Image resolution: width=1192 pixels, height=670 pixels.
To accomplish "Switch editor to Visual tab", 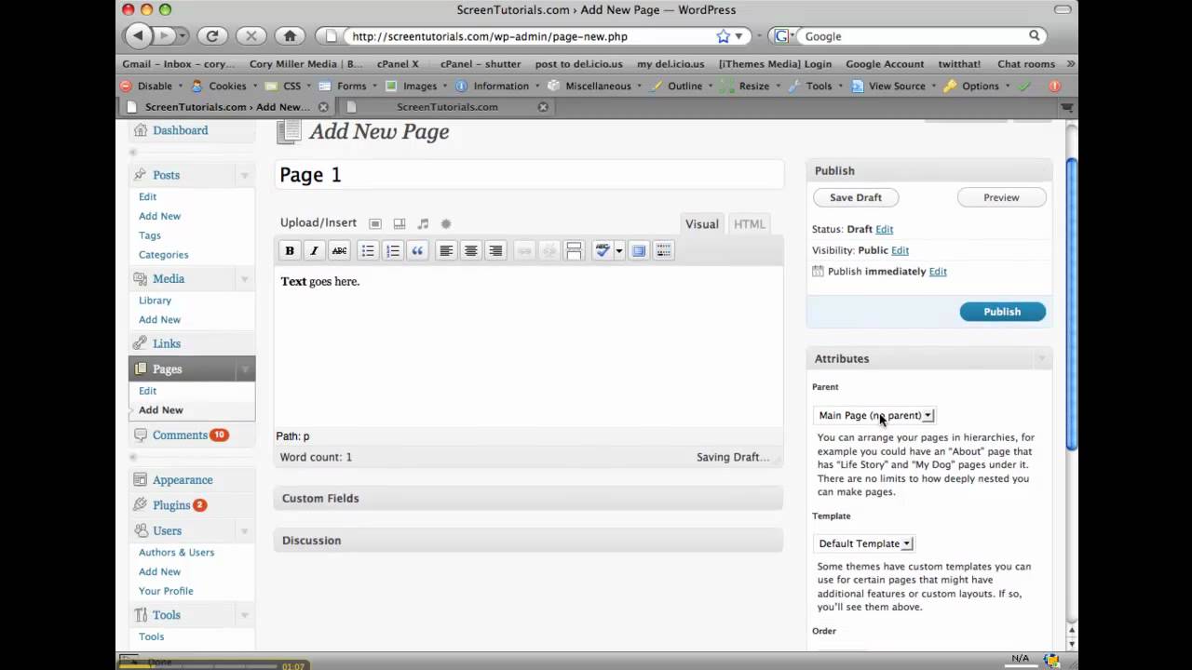I will coord(702,224).
